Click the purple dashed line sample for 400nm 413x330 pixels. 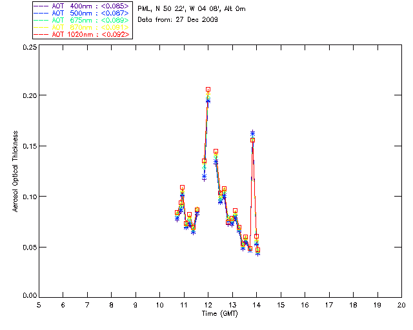click(41, 6)
